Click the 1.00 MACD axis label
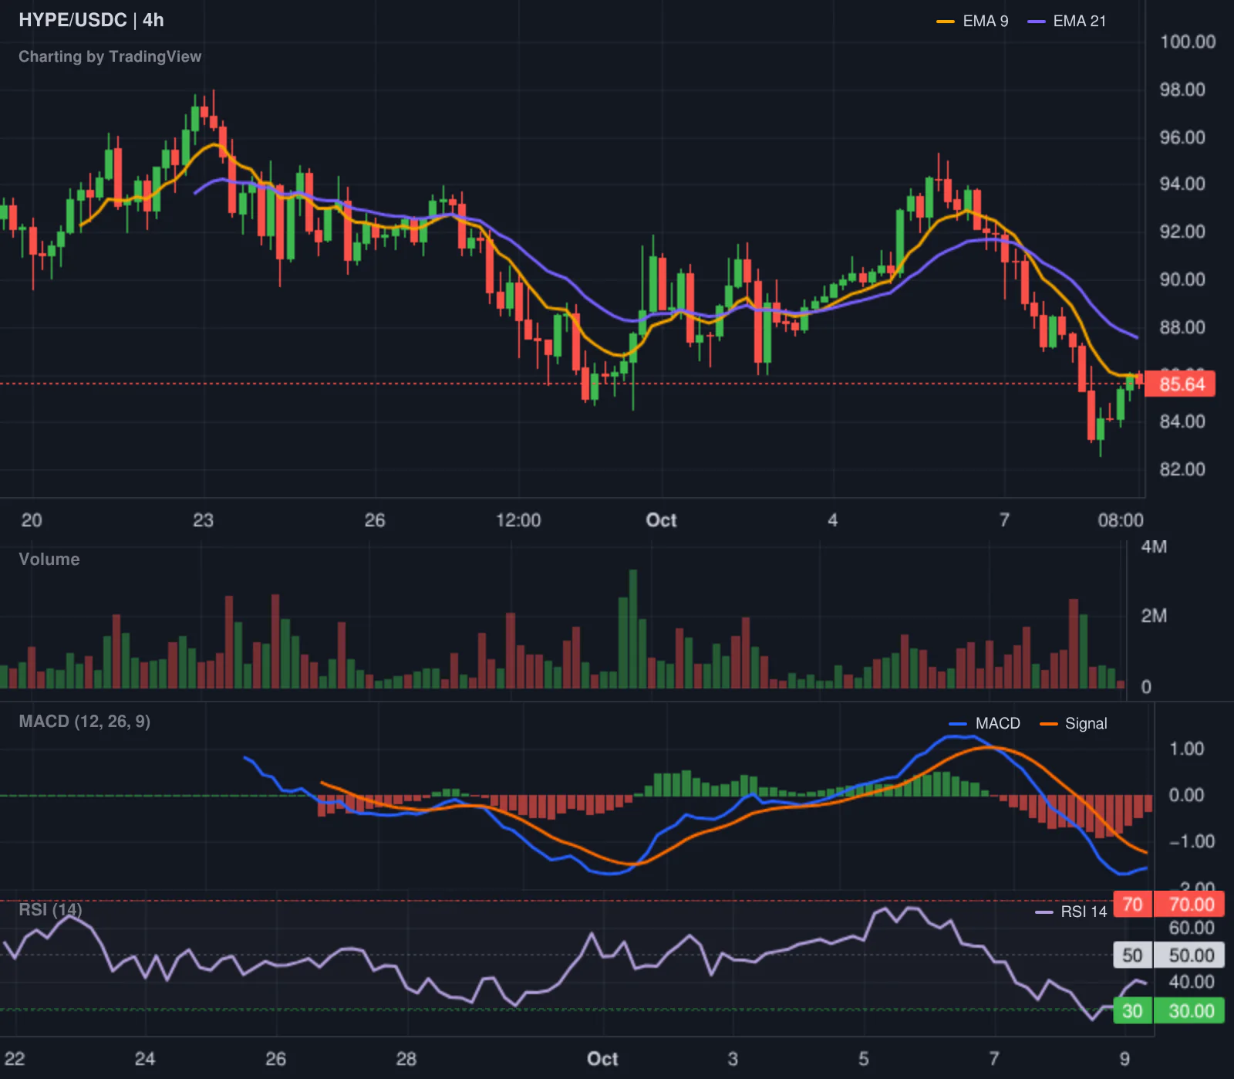Viewport: 1234px width, 1079px height. (1186, 749)
